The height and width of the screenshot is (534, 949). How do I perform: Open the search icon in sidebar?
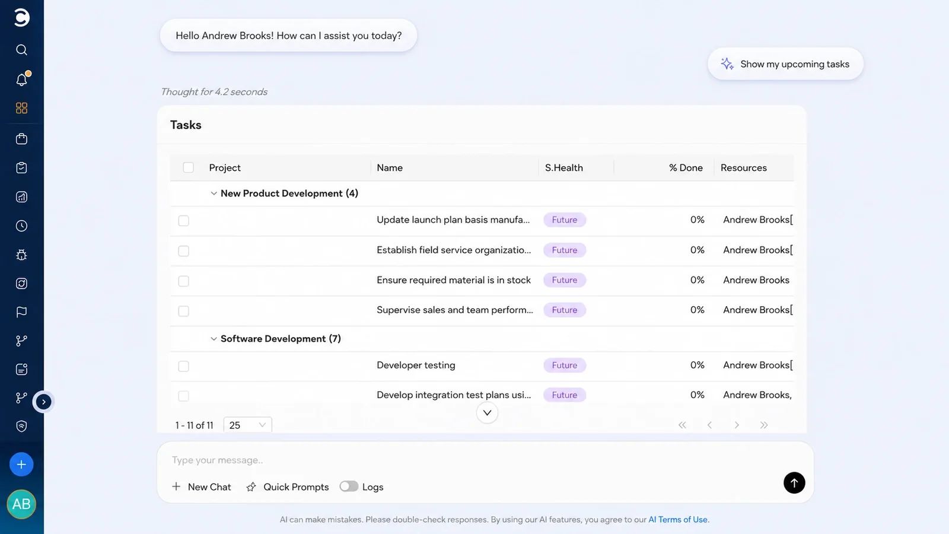coord(21,50)
